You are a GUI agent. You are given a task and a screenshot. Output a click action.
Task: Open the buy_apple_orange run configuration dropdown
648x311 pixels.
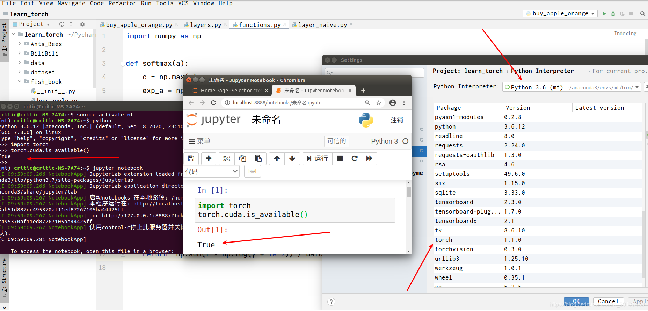[560, 14]
